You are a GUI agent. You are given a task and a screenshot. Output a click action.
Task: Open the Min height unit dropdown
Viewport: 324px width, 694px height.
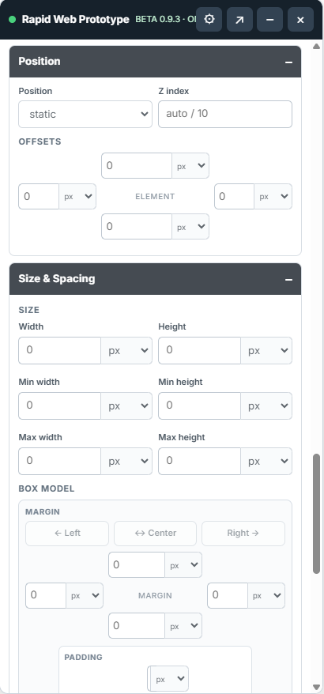coord(266,405)
